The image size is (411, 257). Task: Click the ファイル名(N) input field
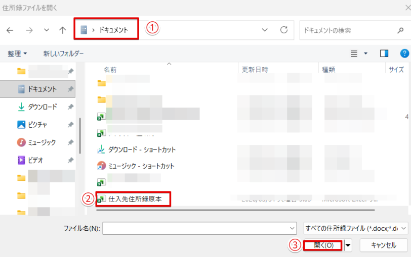click(x=199, y=229)
